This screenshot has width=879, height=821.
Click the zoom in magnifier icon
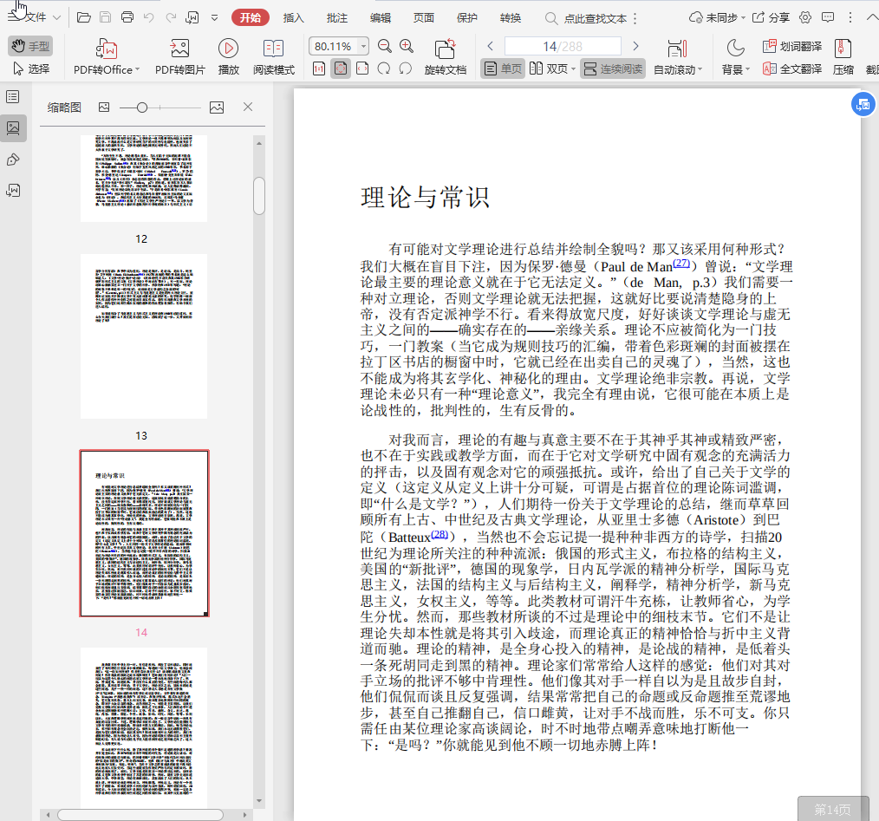[407, 46]
